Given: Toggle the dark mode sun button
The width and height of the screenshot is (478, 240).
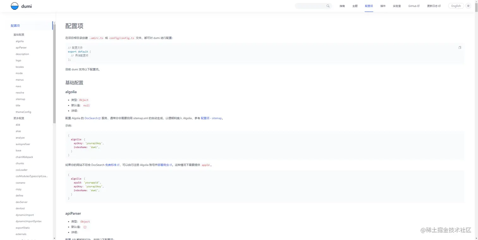Looking at the screenshot, I should coord(469,6).
